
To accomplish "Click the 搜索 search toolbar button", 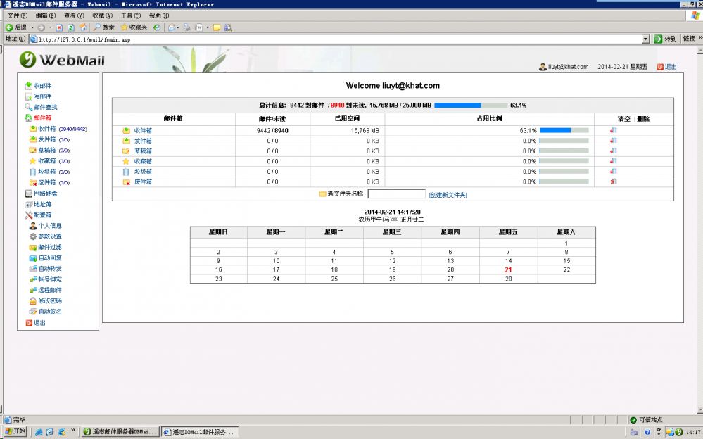I will [103, 27].
